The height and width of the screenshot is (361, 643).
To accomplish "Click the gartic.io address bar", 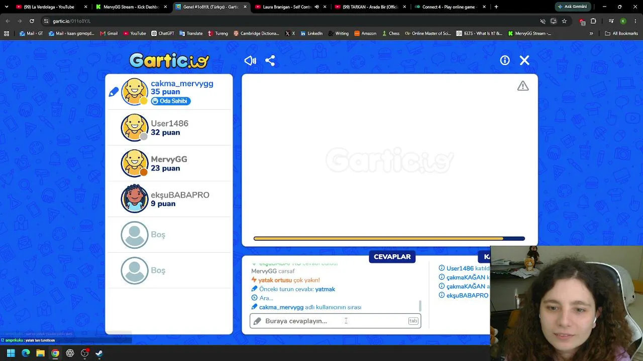I will (291, 21).
